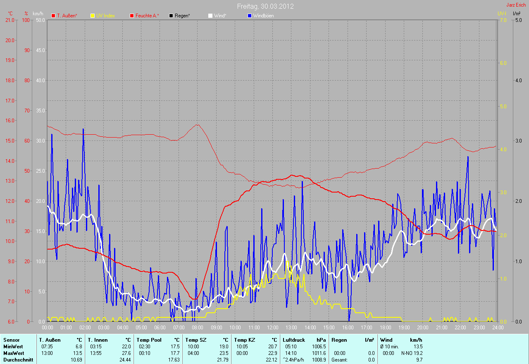529x364 pixels.
Task: Click the 12:00 marker on the time axis
Action: click(272, 328)
